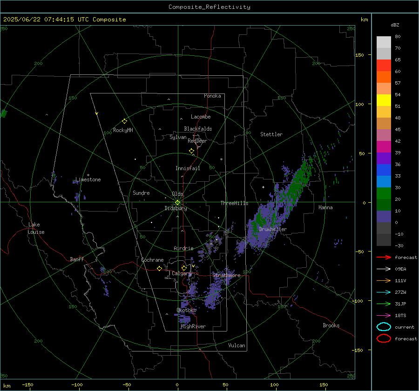Click the Sylvan label

(x=178, y=137)
